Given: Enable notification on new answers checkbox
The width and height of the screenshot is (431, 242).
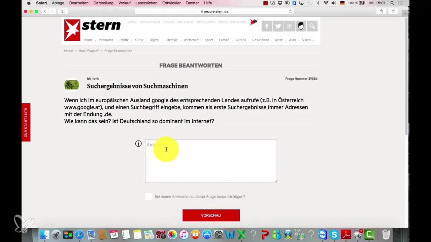Looking at the screenshot, I should [148, 197].
